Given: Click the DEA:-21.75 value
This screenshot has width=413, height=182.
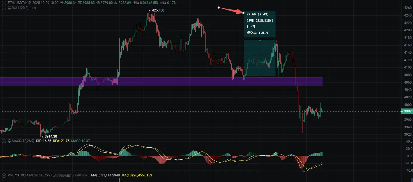Looking at the screenshot, I should (x=61, y=141).
